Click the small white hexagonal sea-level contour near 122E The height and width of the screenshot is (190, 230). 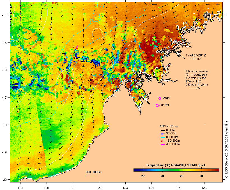(97, 35)
